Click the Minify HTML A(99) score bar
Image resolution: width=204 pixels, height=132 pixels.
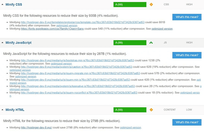tap(130, 110)
